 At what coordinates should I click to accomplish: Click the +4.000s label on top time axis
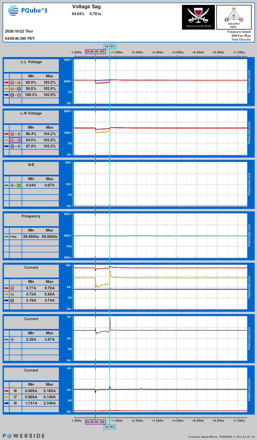(x=178, y=52)
